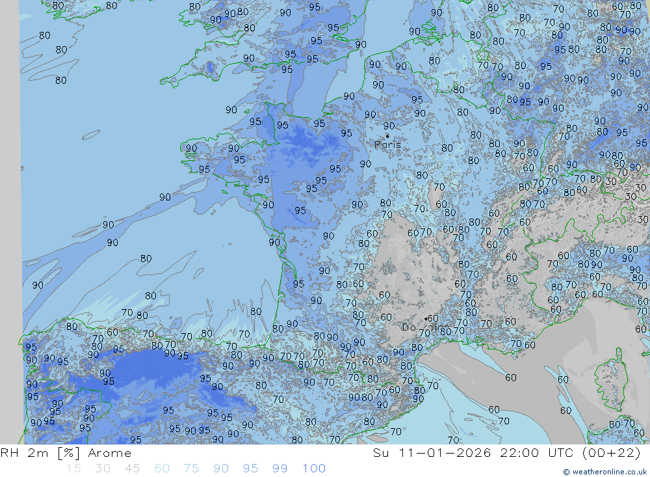Select legend value 15

[x=73, y=469]
